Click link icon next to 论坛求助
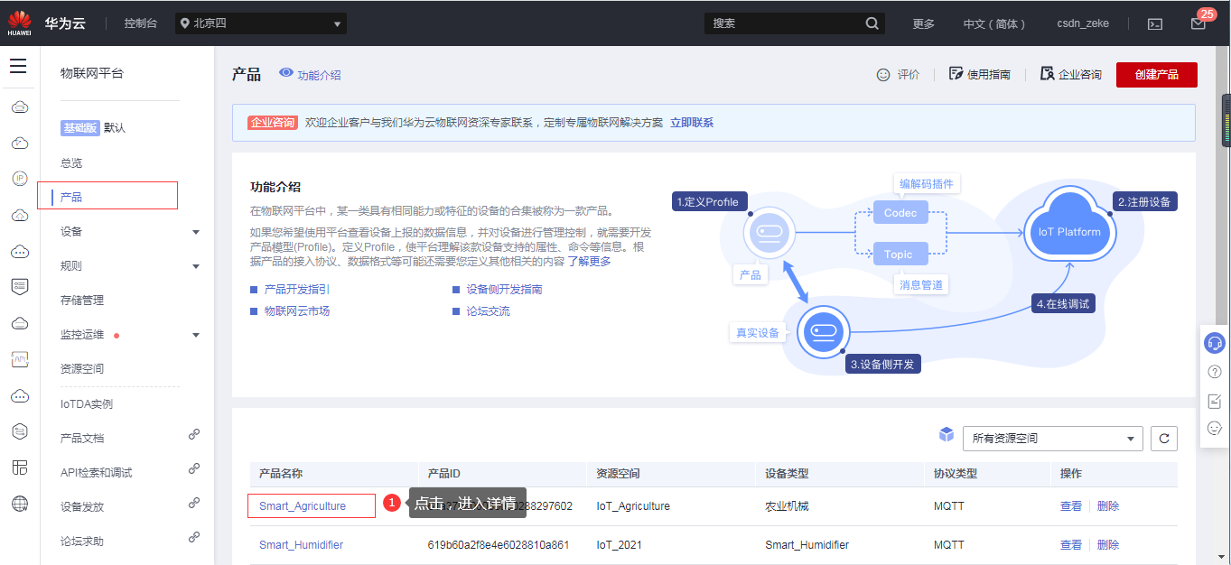Screen dimensions: 1231x565 pyautogui.click(x=193, y=537)
